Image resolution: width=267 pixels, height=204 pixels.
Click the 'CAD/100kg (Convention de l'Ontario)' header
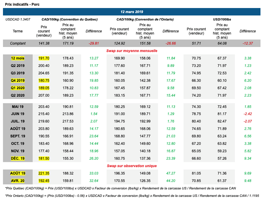click(x=145, y=19)
